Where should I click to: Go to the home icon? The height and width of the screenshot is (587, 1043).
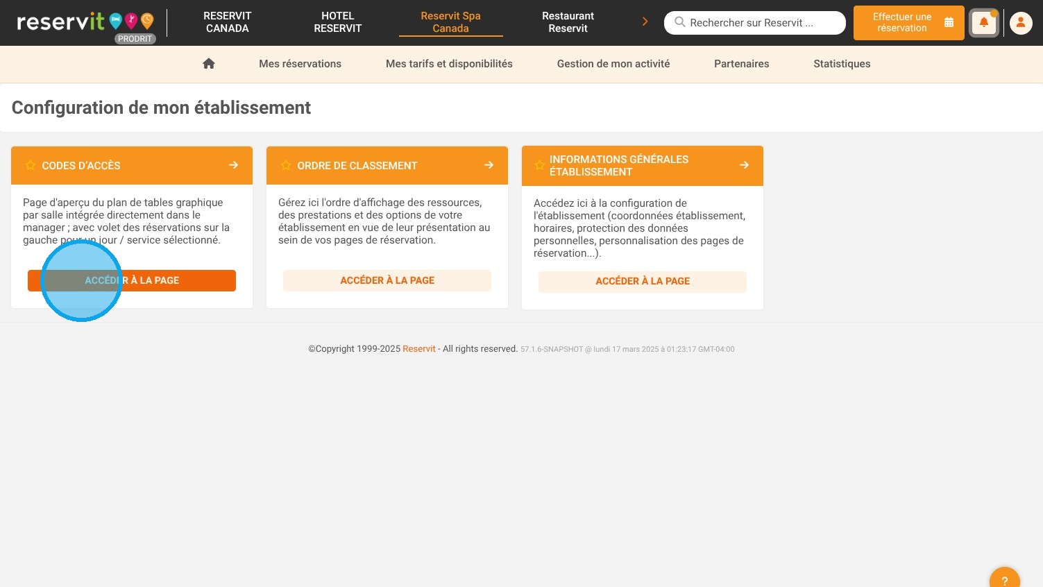click(208, 64)
